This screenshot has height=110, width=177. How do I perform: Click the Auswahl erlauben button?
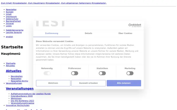click(x=88, y=83)
